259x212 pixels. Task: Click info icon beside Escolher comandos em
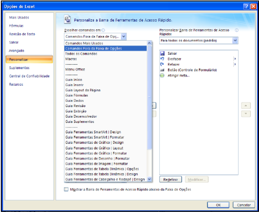pos(103,30)
